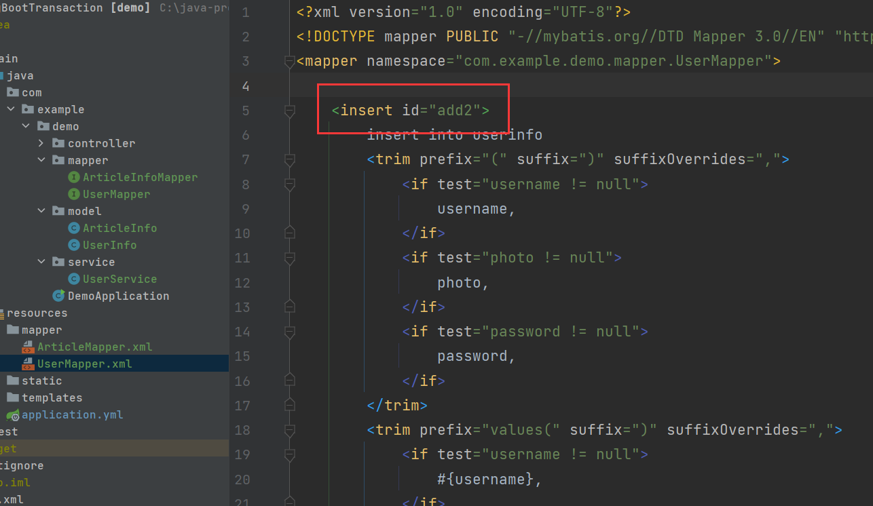This screenshot has width=873, height=506.
Task: Click the UserService class icon
Action: click(x=74, y=279)
